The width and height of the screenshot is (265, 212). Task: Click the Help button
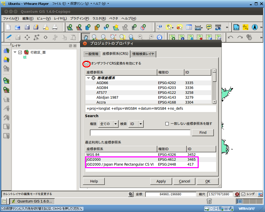coord(94,181)
